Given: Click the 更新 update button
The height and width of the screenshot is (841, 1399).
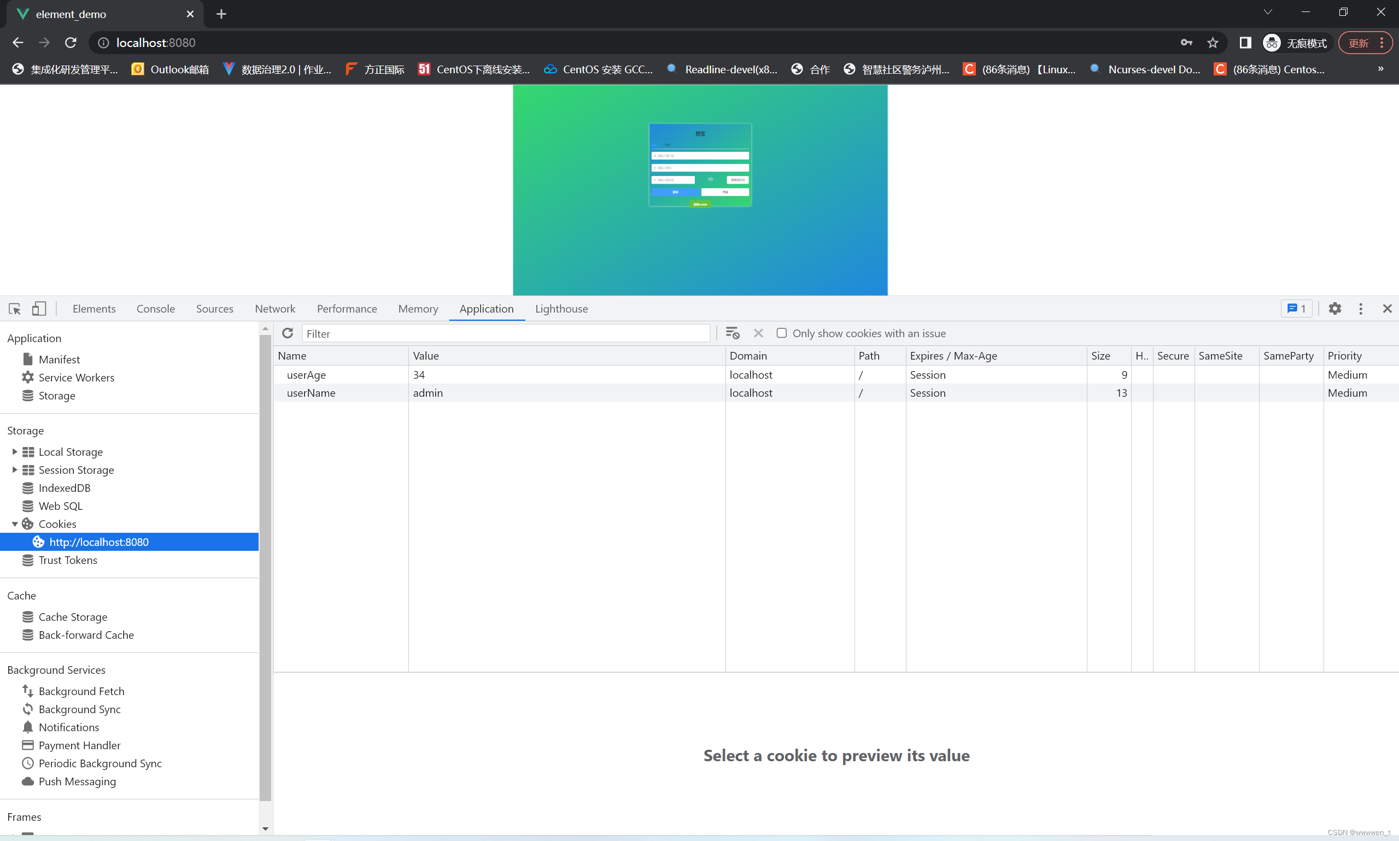Looking at the screenshot, I should pos(1360,43).
